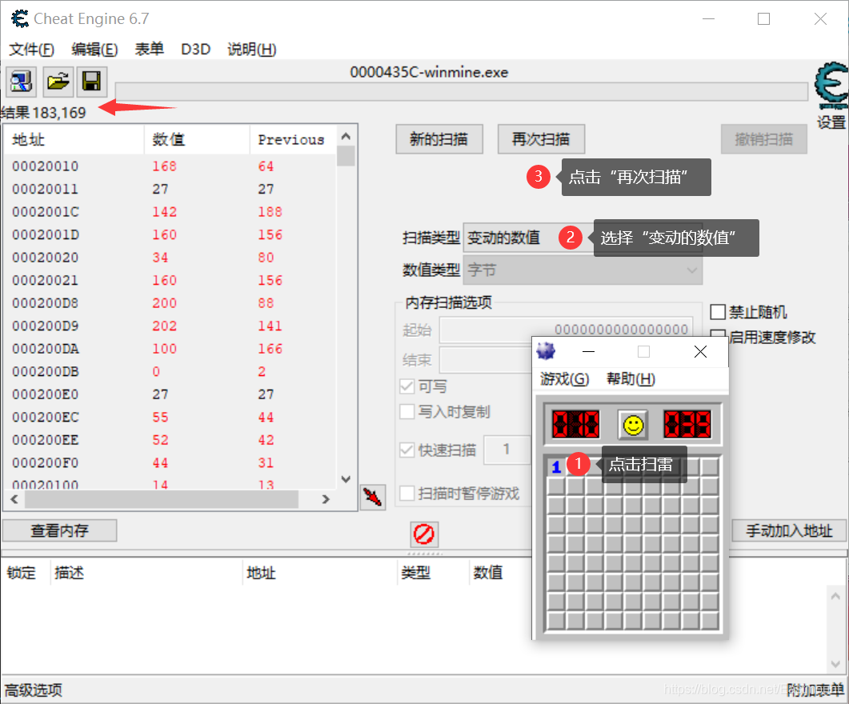This screenshot has width=849, height=704.
Task: Select address row 000200E0
Action: tap(170, 394)
